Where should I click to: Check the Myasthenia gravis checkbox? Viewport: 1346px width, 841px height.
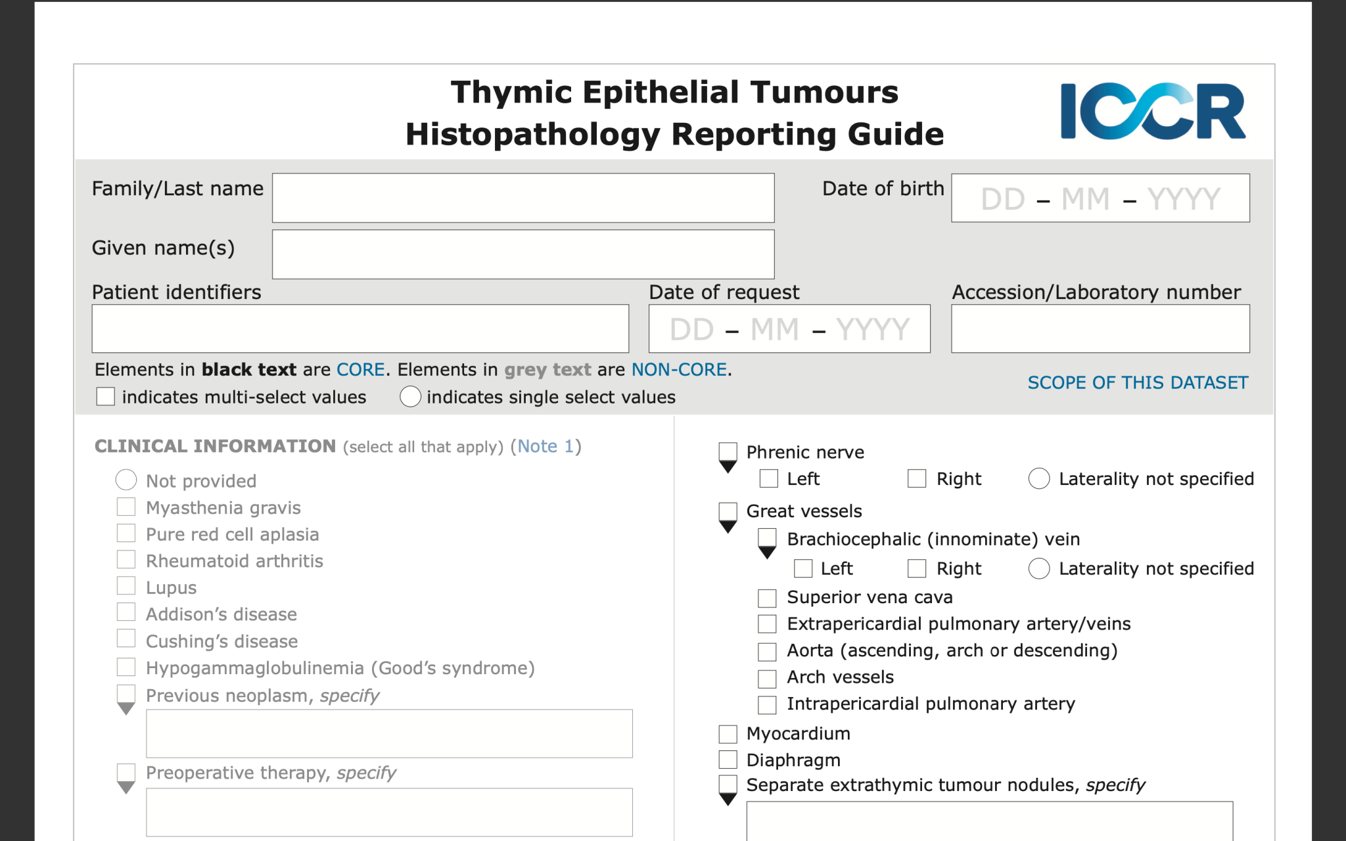[126, 506]
